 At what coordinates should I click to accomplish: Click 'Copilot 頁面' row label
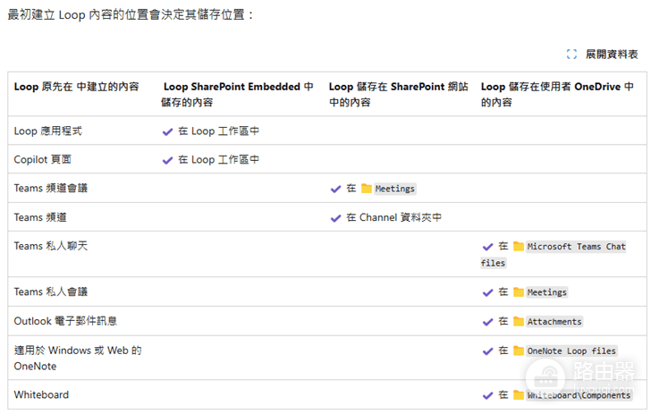42,160
